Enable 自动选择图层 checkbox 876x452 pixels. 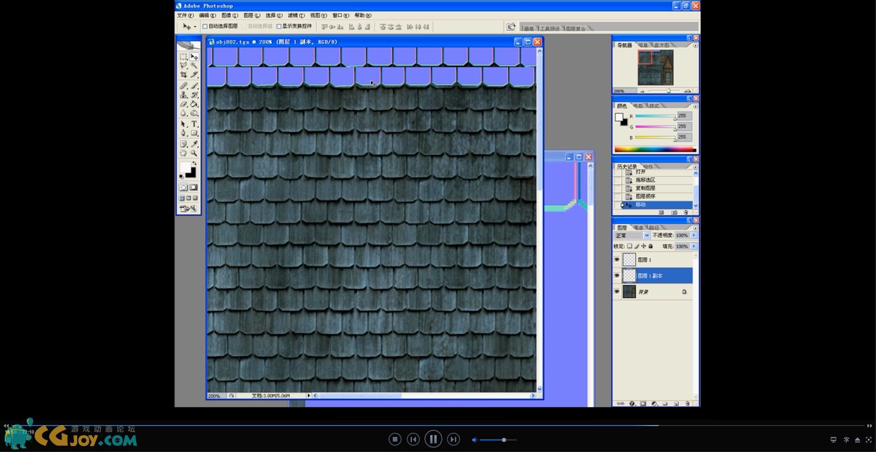[x=205, y=26]
